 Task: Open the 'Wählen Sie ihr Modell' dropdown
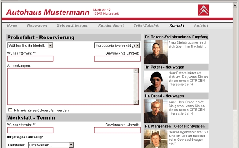(30, 46)
